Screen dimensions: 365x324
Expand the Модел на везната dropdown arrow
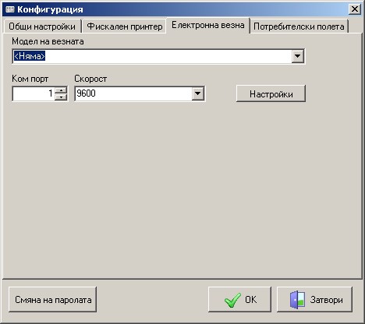click(297, 56)
